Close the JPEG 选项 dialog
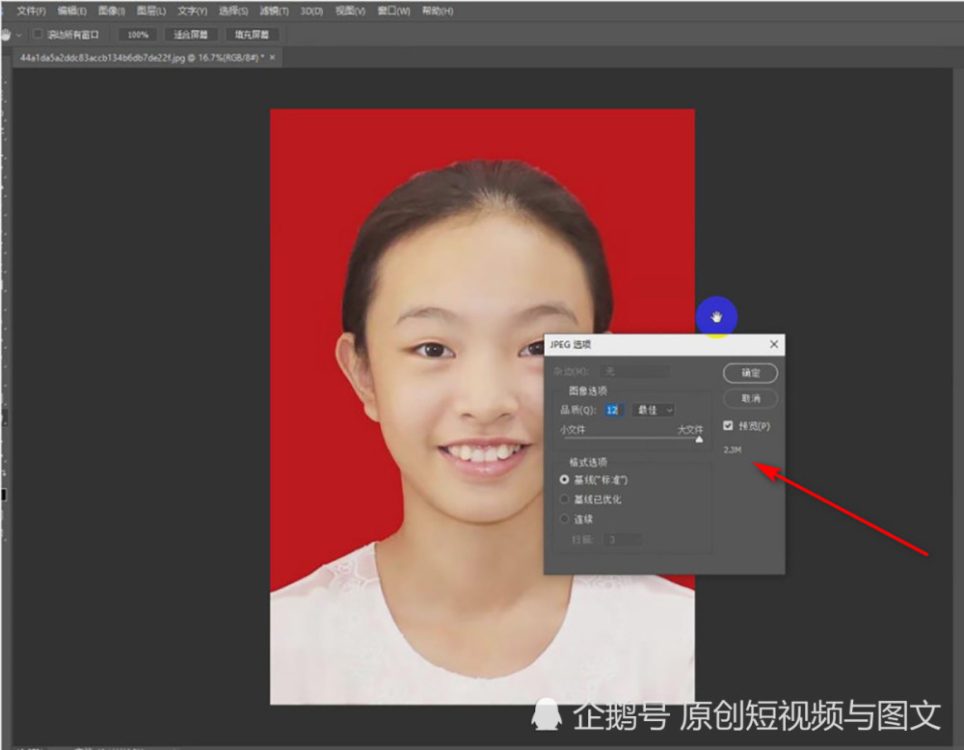Image resolution: width=964 pixels, height=750 pixels. (774, 344)
